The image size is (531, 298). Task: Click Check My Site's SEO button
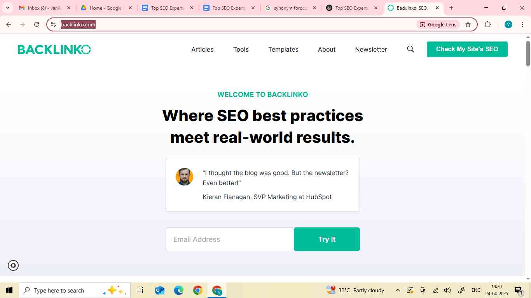pos(467,49)
